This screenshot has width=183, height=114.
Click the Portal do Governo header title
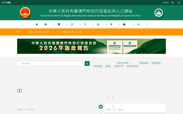[x=90, y=16]
